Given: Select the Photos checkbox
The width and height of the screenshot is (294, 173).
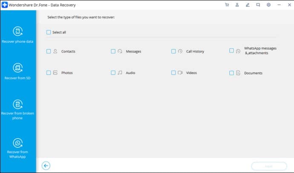Looking at the screenshot, I should 49,73.
